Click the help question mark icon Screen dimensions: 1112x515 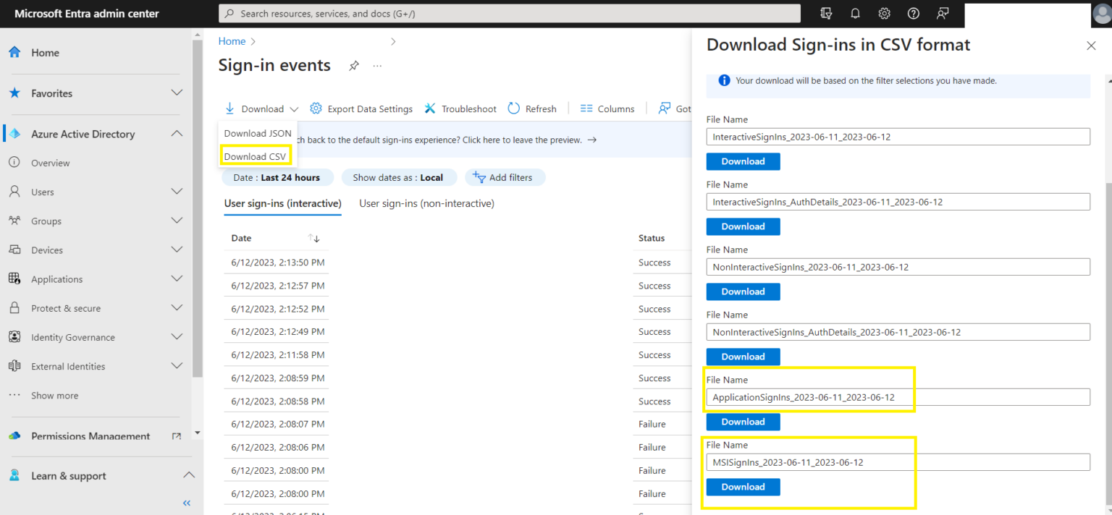[913, 14]
